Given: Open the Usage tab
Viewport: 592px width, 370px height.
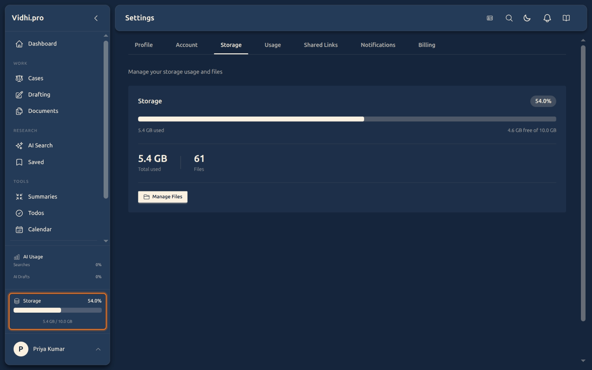Looking at the screenshot, I should (273, 45).
